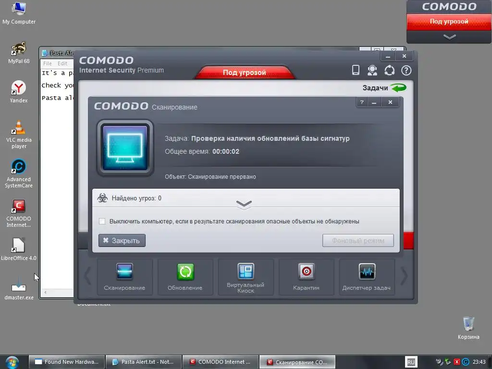Click the live support person icon
This screenshot has height=369, width=492.
[x=372, y=70]
